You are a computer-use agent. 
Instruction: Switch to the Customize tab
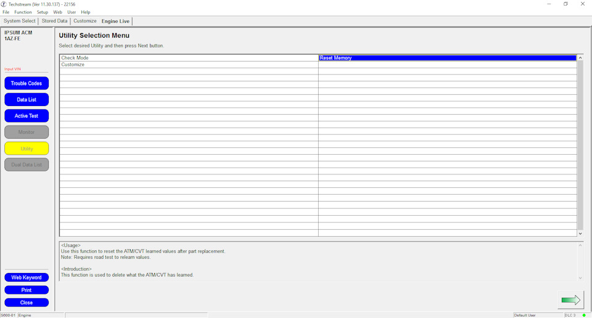(x=85, y=21)
